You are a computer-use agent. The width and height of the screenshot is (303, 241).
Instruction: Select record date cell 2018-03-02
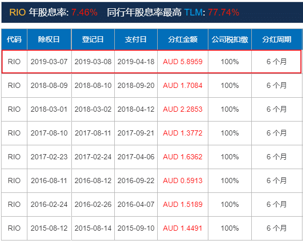tap(93, 109)
